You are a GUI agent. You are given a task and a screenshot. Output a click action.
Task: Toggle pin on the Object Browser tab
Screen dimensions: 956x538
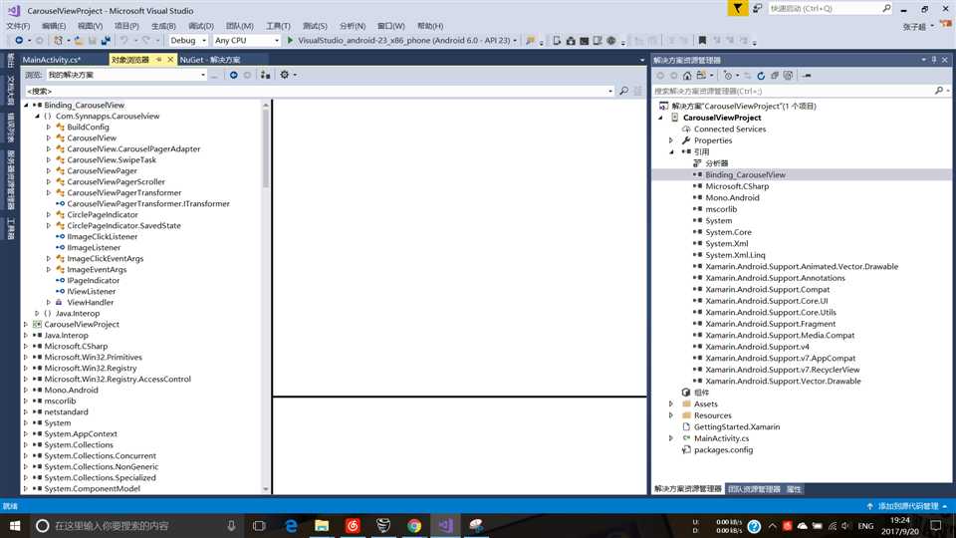(x=159, y=59)
